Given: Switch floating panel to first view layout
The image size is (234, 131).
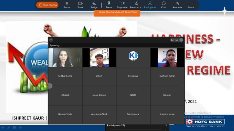Looking at the screenshot, I should pos(172,40).
